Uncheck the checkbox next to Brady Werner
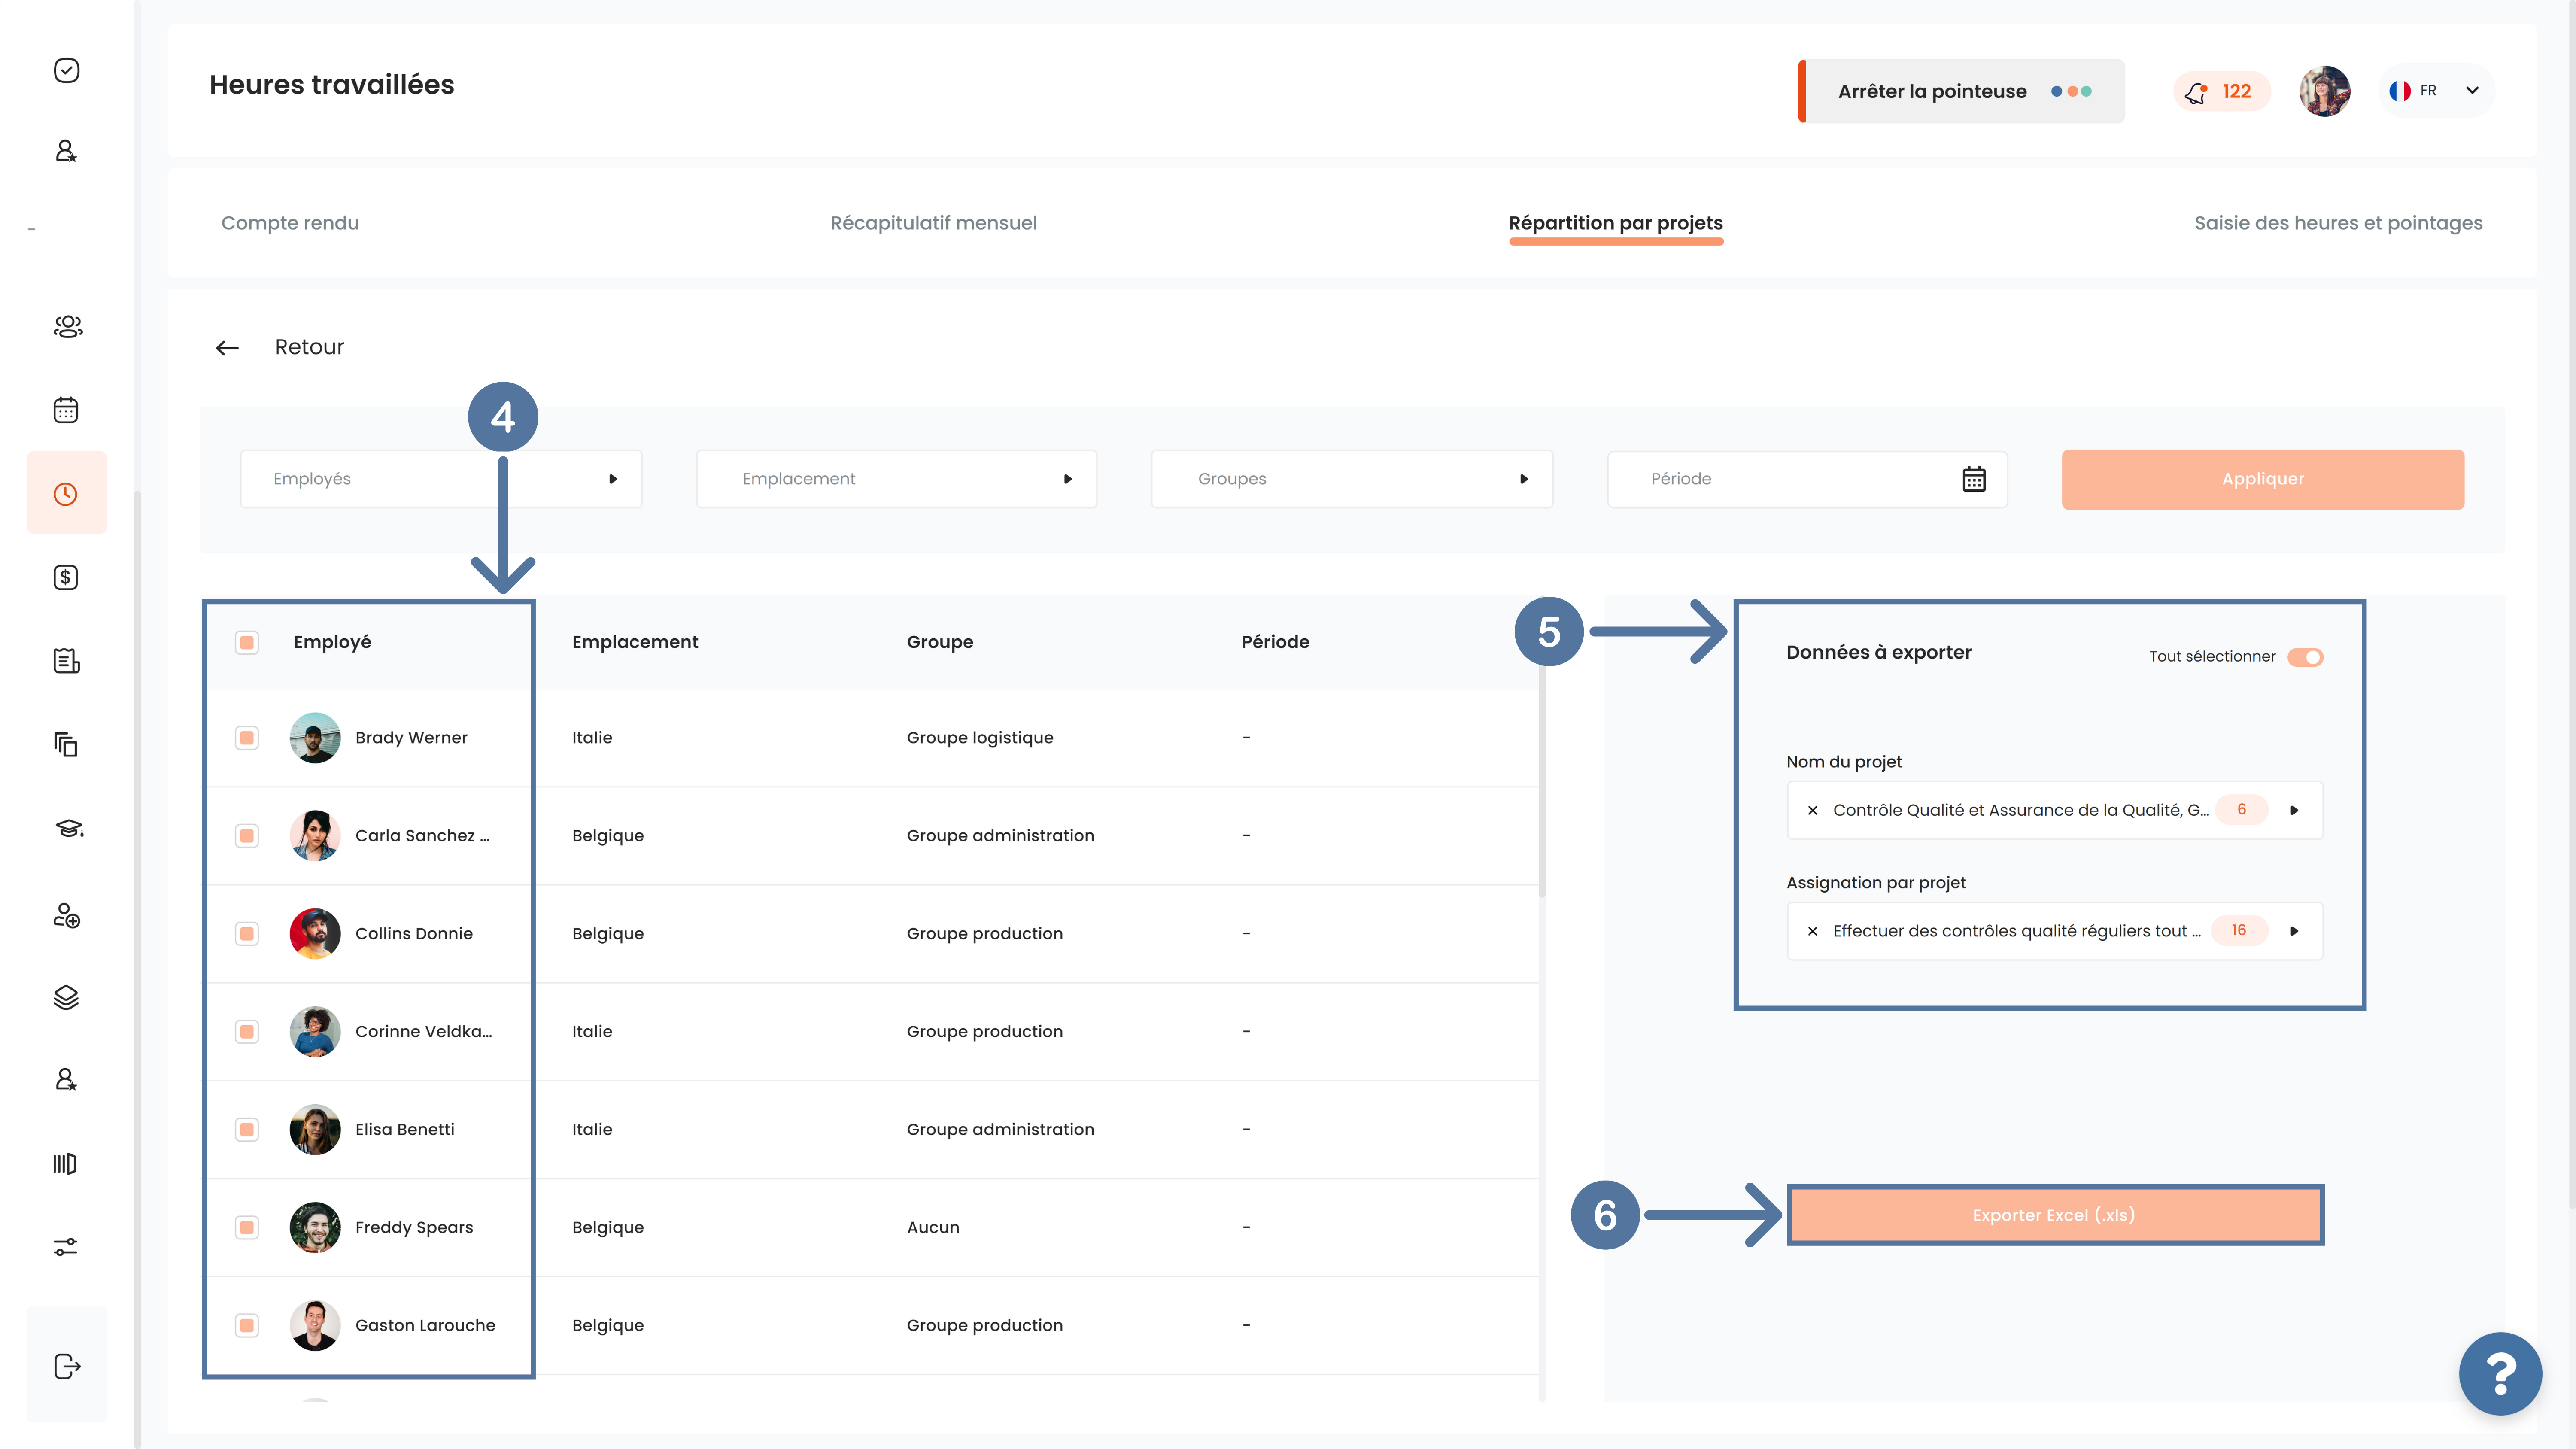 click(247, 738)
